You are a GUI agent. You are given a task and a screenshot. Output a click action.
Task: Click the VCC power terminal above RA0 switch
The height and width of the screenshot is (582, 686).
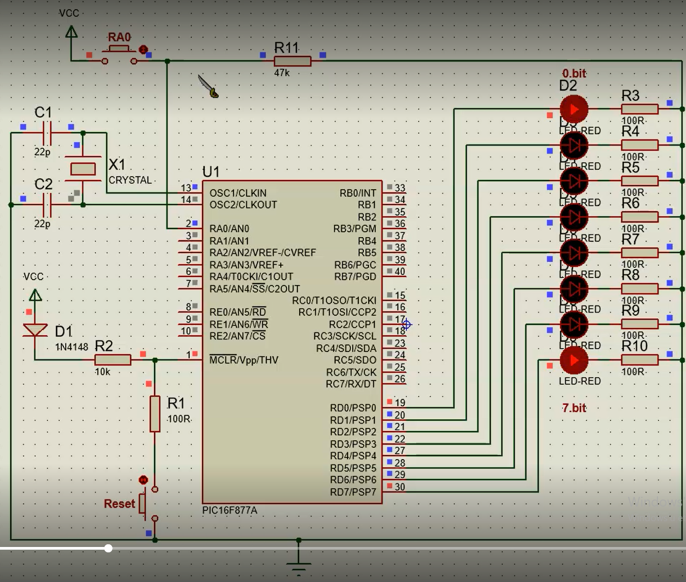click(71, 32)
